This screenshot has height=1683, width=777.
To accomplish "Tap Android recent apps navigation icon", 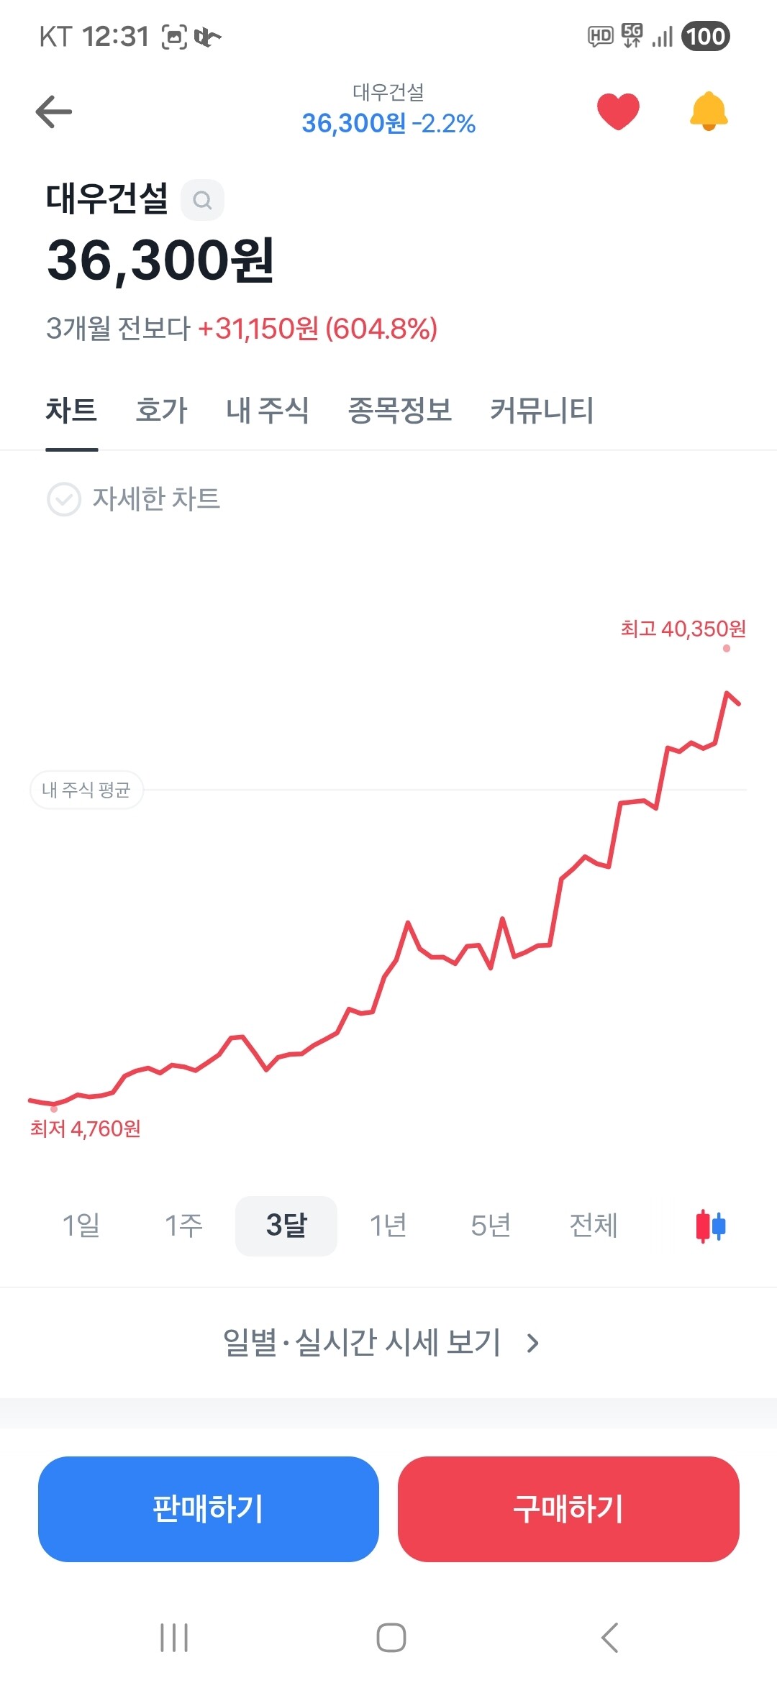I will pyautogui.click(x=174, y=1638).
